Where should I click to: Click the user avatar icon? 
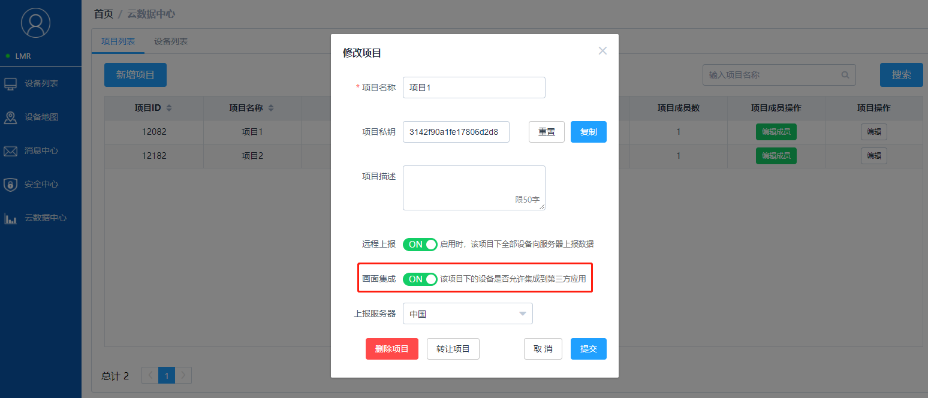click(x=35, y=23)
